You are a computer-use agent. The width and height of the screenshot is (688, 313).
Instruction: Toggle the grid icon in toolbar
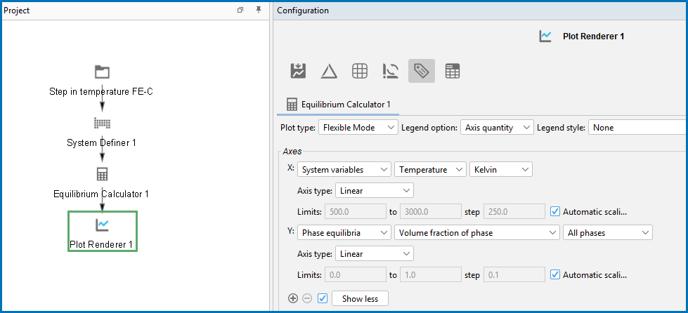[360, 71]
